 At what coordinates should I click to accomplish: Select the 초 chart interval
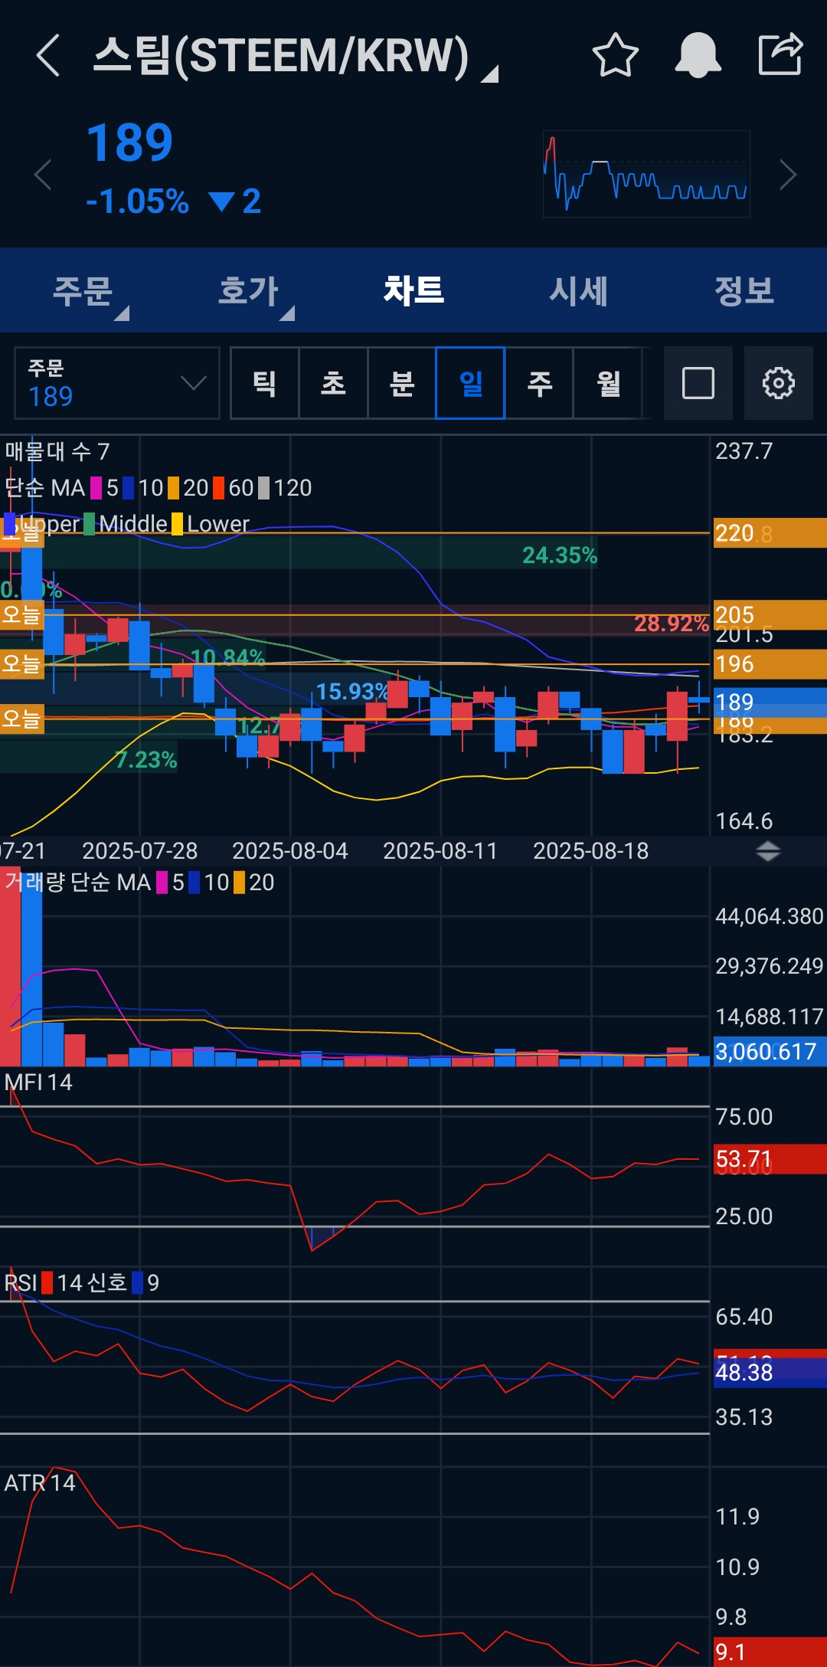[333, 383]
